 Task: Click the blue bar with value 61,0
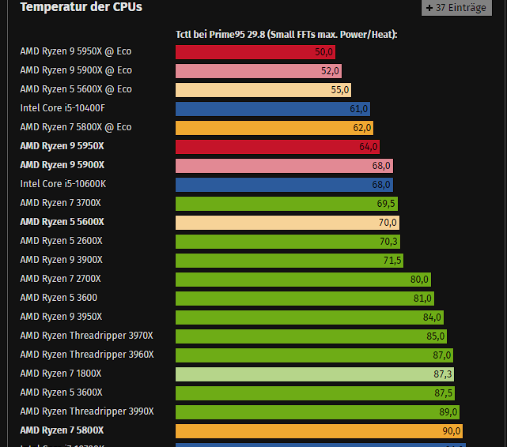(273, 109)
